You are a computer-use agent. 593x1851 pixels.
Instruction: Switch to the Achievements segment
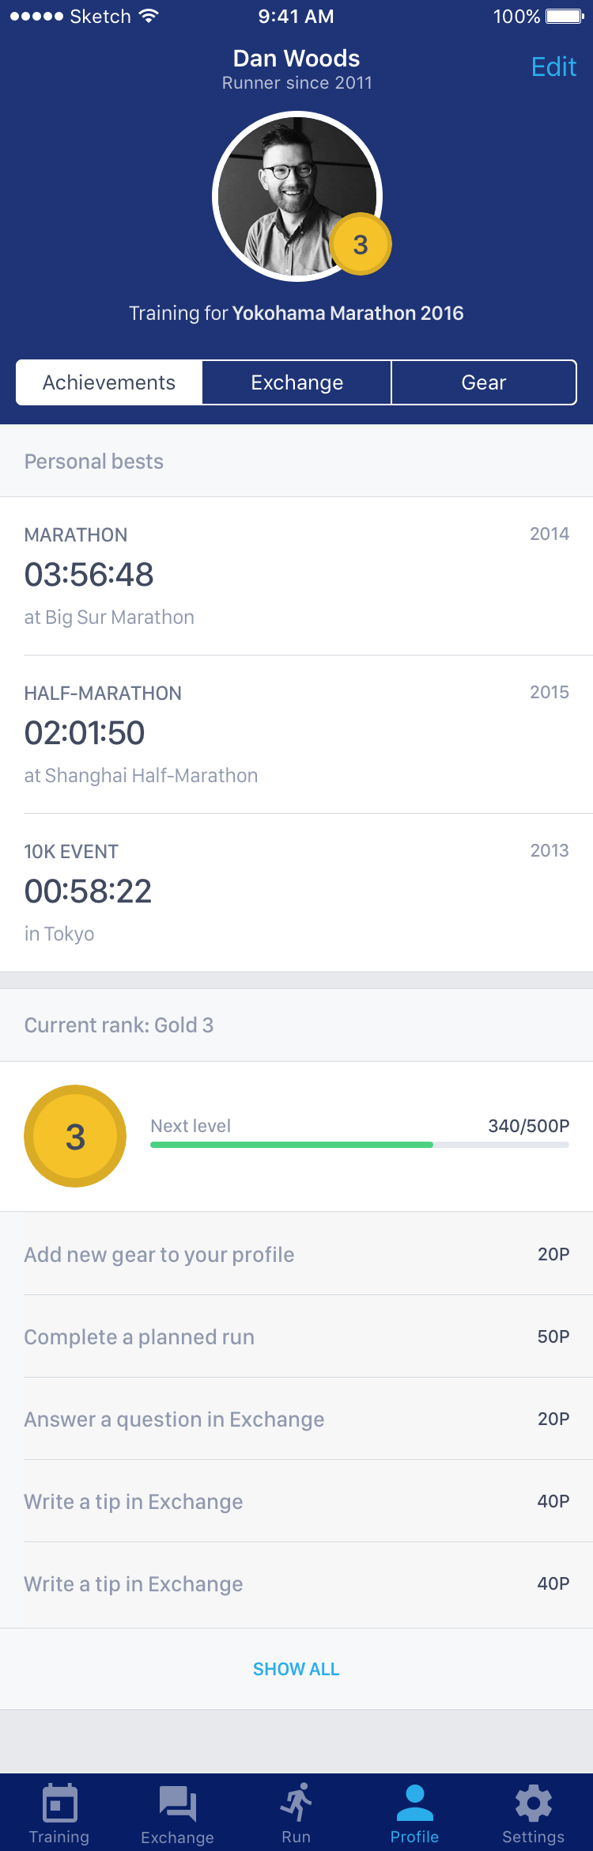tap(109, 382)
